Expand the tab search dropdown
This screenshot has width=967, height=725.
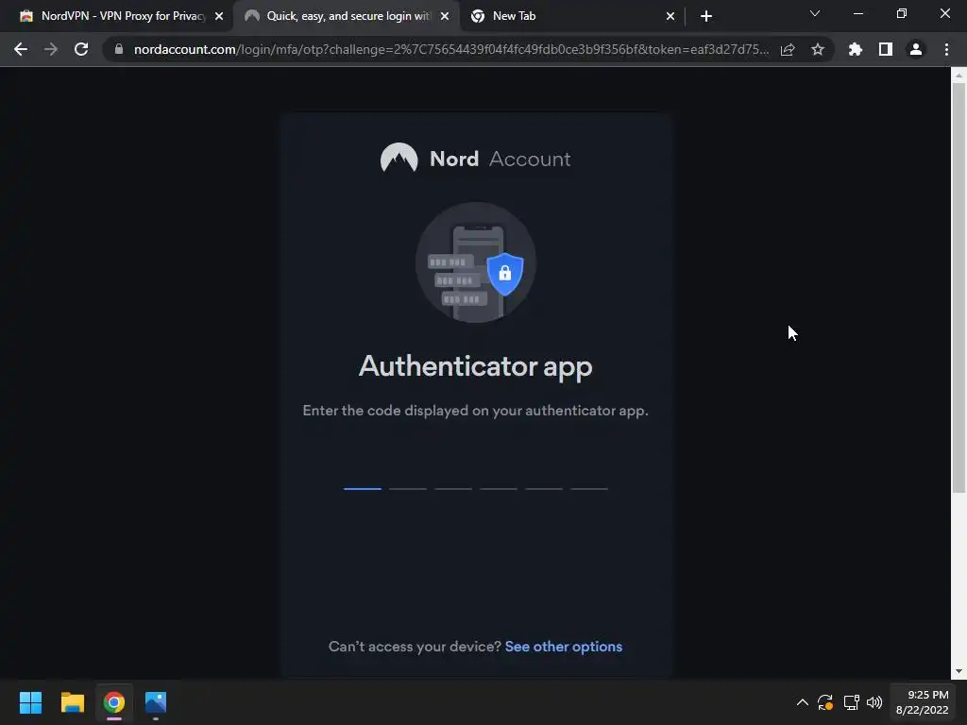815,13
